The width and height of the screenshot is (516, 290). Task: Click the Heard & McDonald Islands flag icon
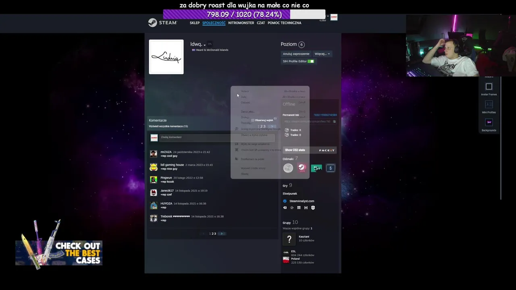point(193,50)
